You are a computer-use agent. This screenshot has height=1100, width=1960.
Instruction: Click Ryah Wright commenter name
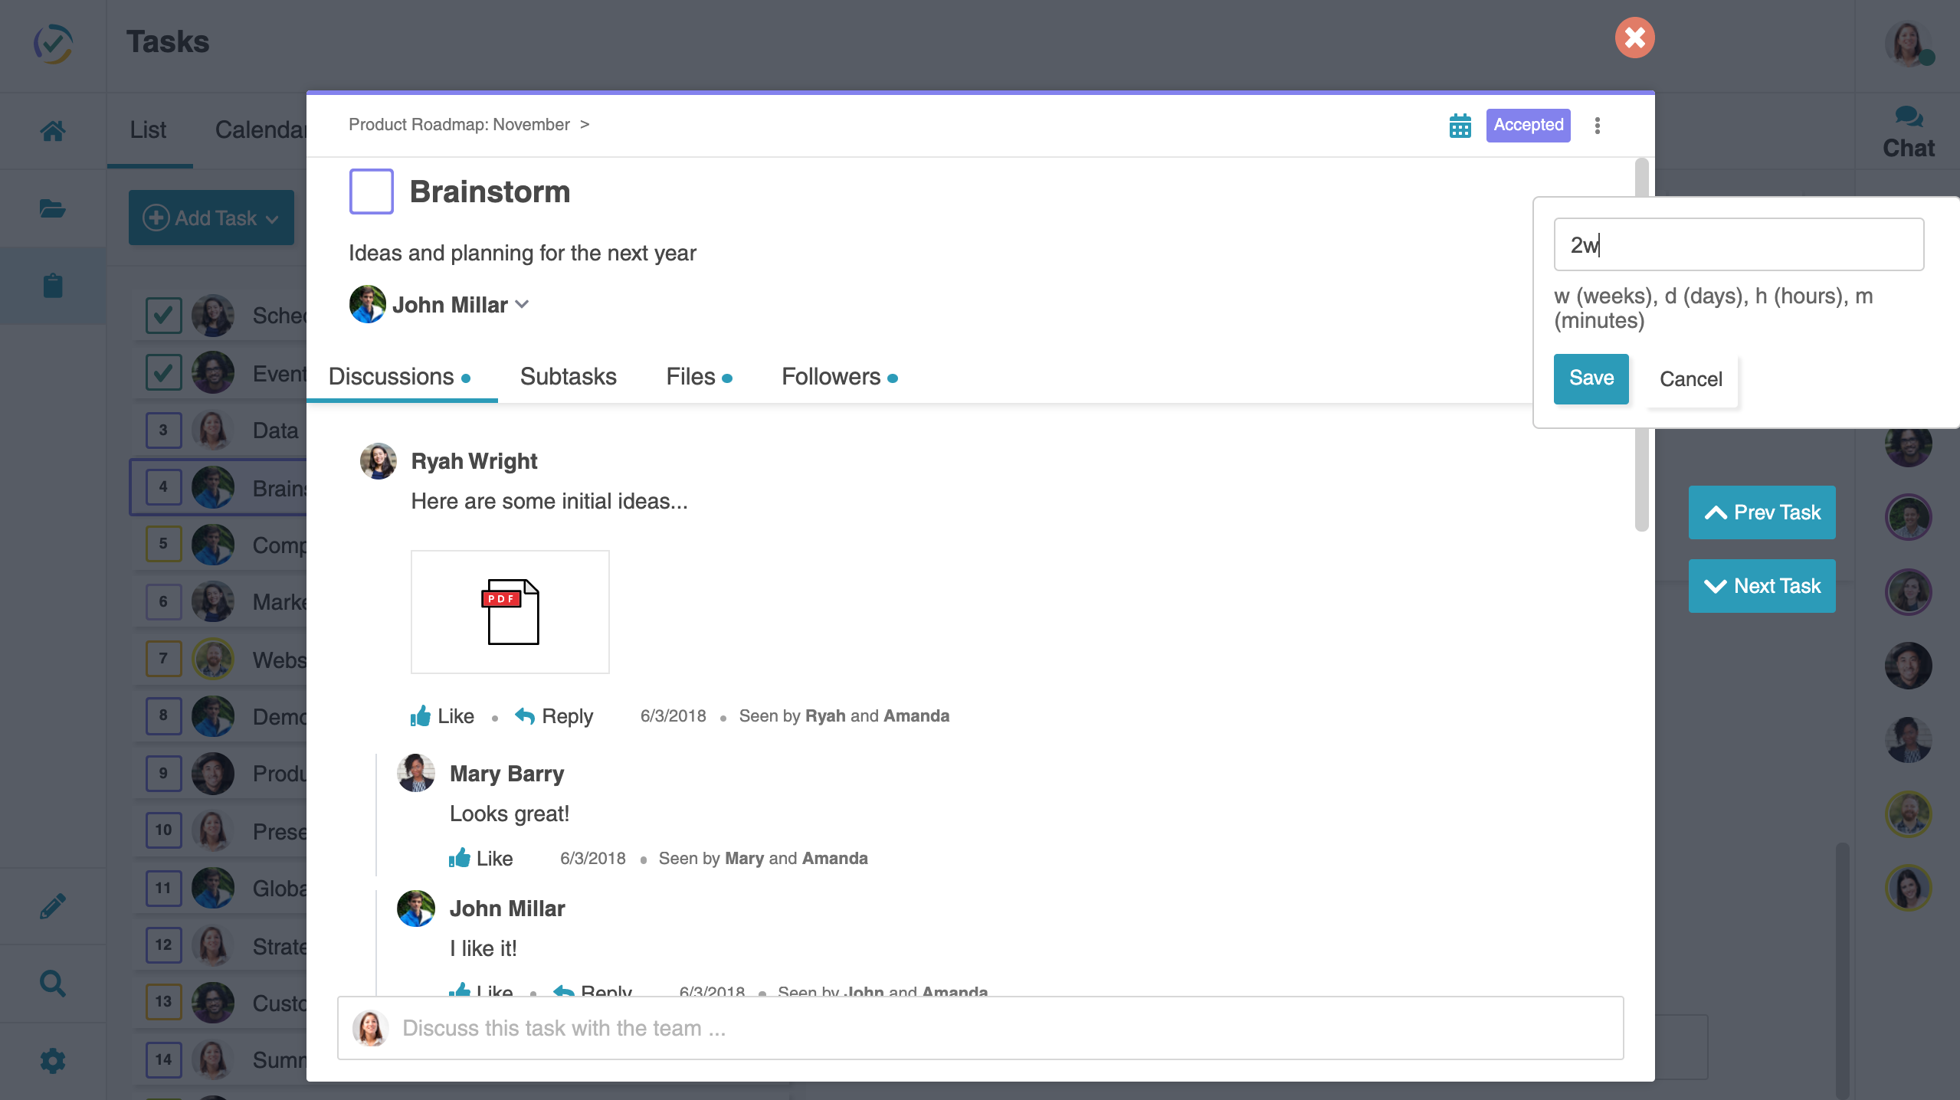(x=474, y=461)
